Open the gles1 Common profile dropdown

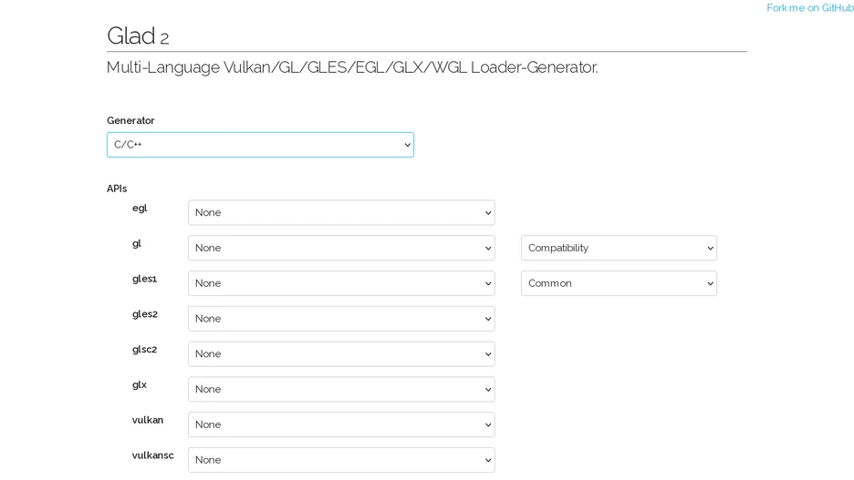click(619, 283)
